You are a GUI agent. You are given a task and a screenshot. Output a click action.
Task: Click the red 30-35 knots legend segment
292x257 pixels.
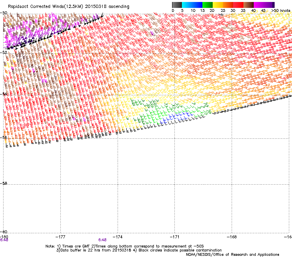pyautogui.click(x=238, y=5)
